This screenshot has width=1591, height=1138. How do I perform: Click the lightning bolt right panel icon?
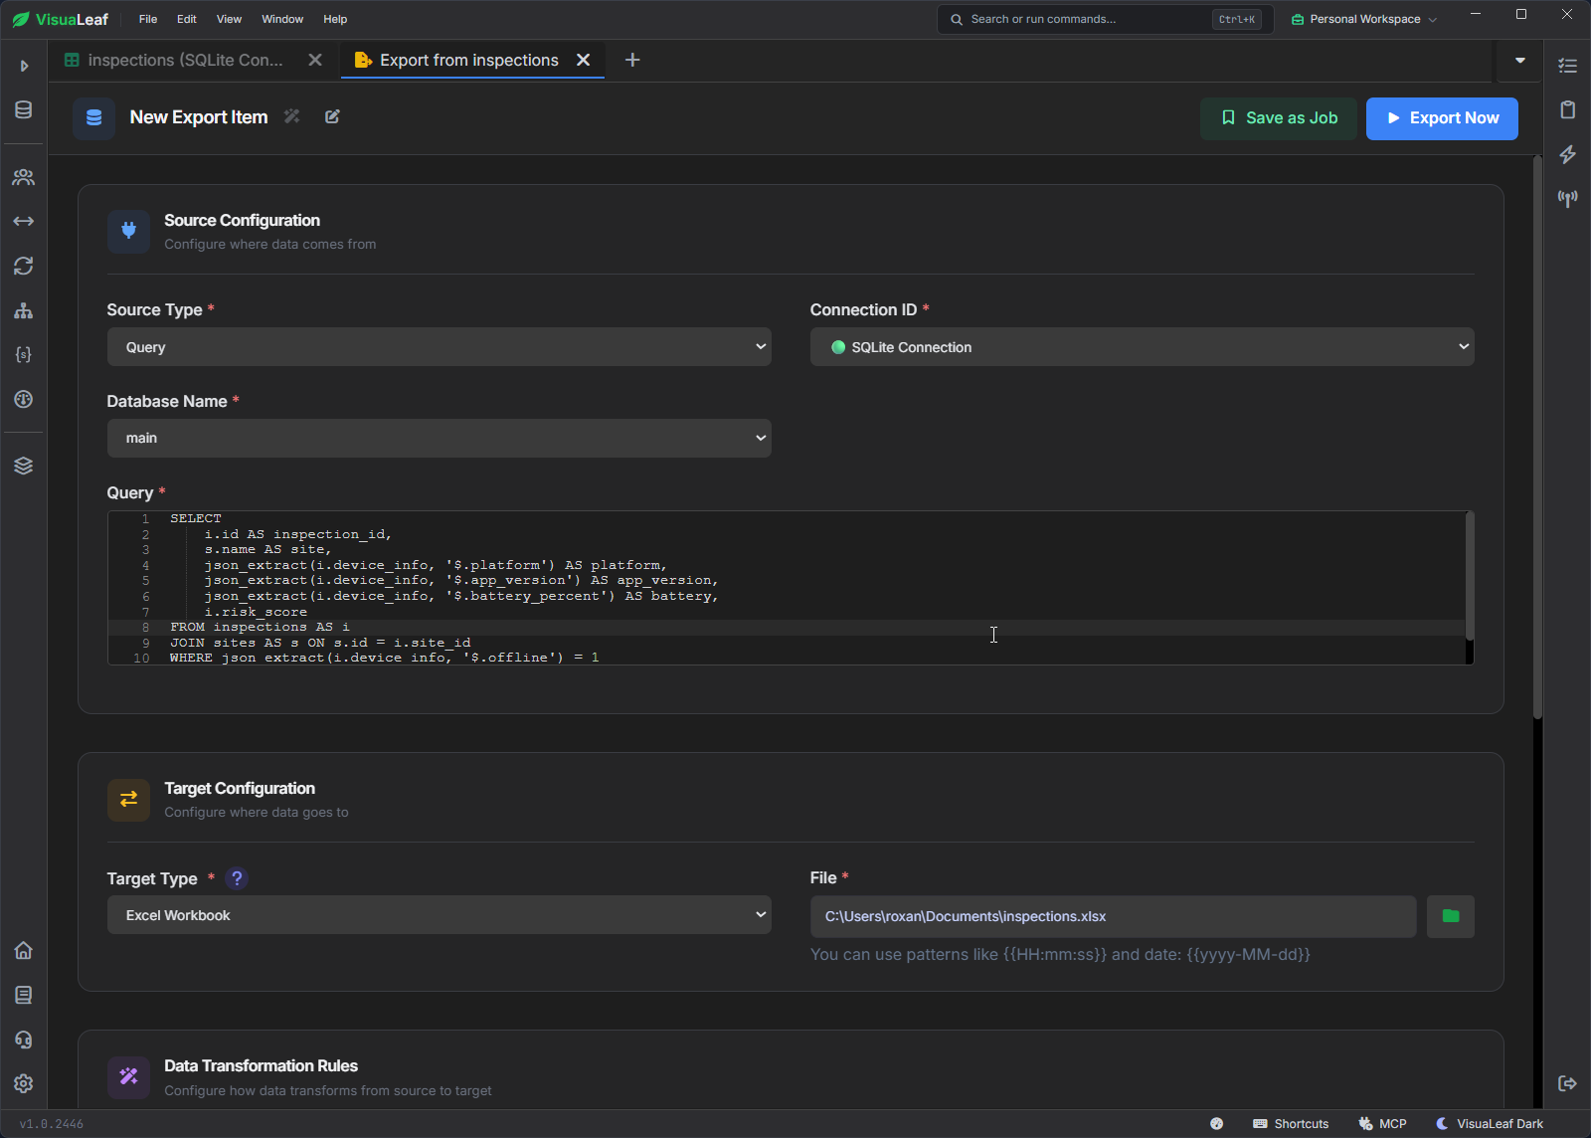pyautogui.click(x=1568, y=154)
